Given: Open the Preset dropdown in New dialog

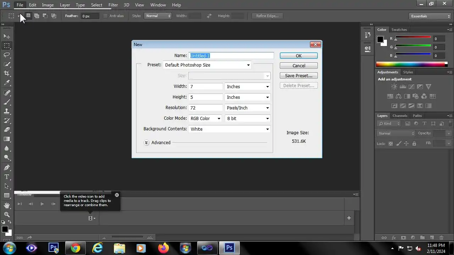Looking at the screenshot, I should [207, 65].
